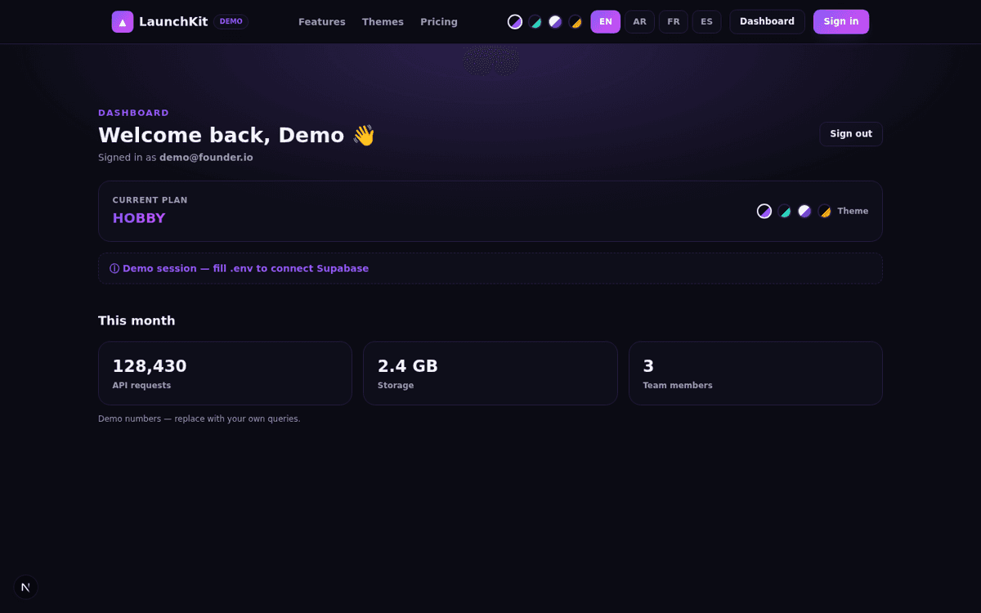The image size is (981, 613).
Task: Open the Pricing nav link
Action: point(439,22)
